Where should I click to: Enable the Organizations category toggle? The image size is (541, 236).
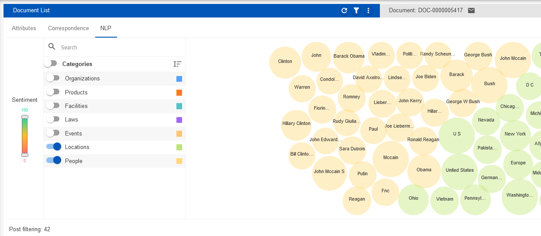point(53,78)
